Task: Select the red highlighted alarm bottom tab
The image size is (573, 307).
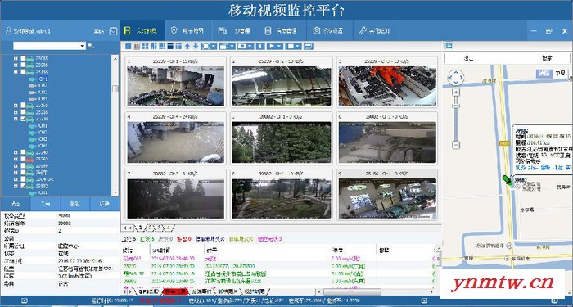Action: tap(176, 291)
